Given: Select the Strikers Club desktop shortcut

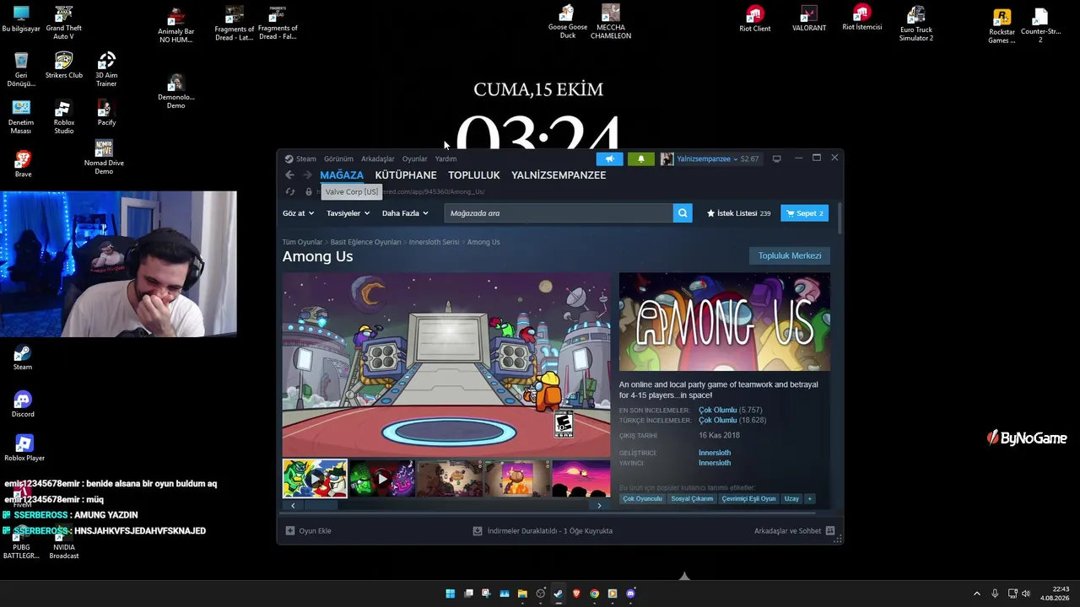Looking at the screenshot, I should (x=63, y=66).
